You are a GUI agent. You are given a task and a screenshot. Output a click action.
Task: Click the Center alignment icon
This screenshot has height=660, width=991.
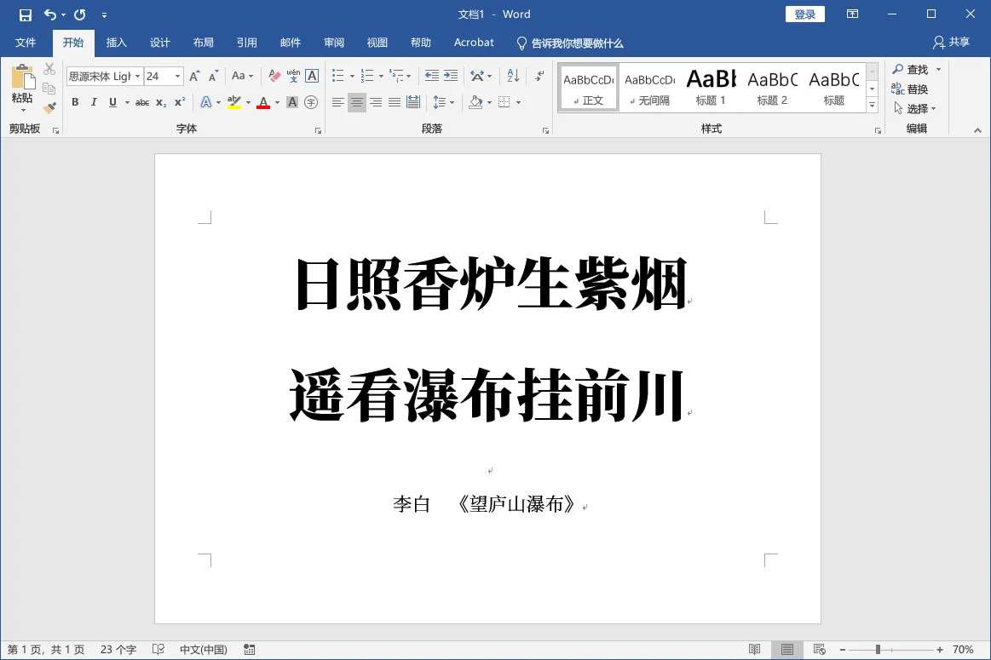357,103
